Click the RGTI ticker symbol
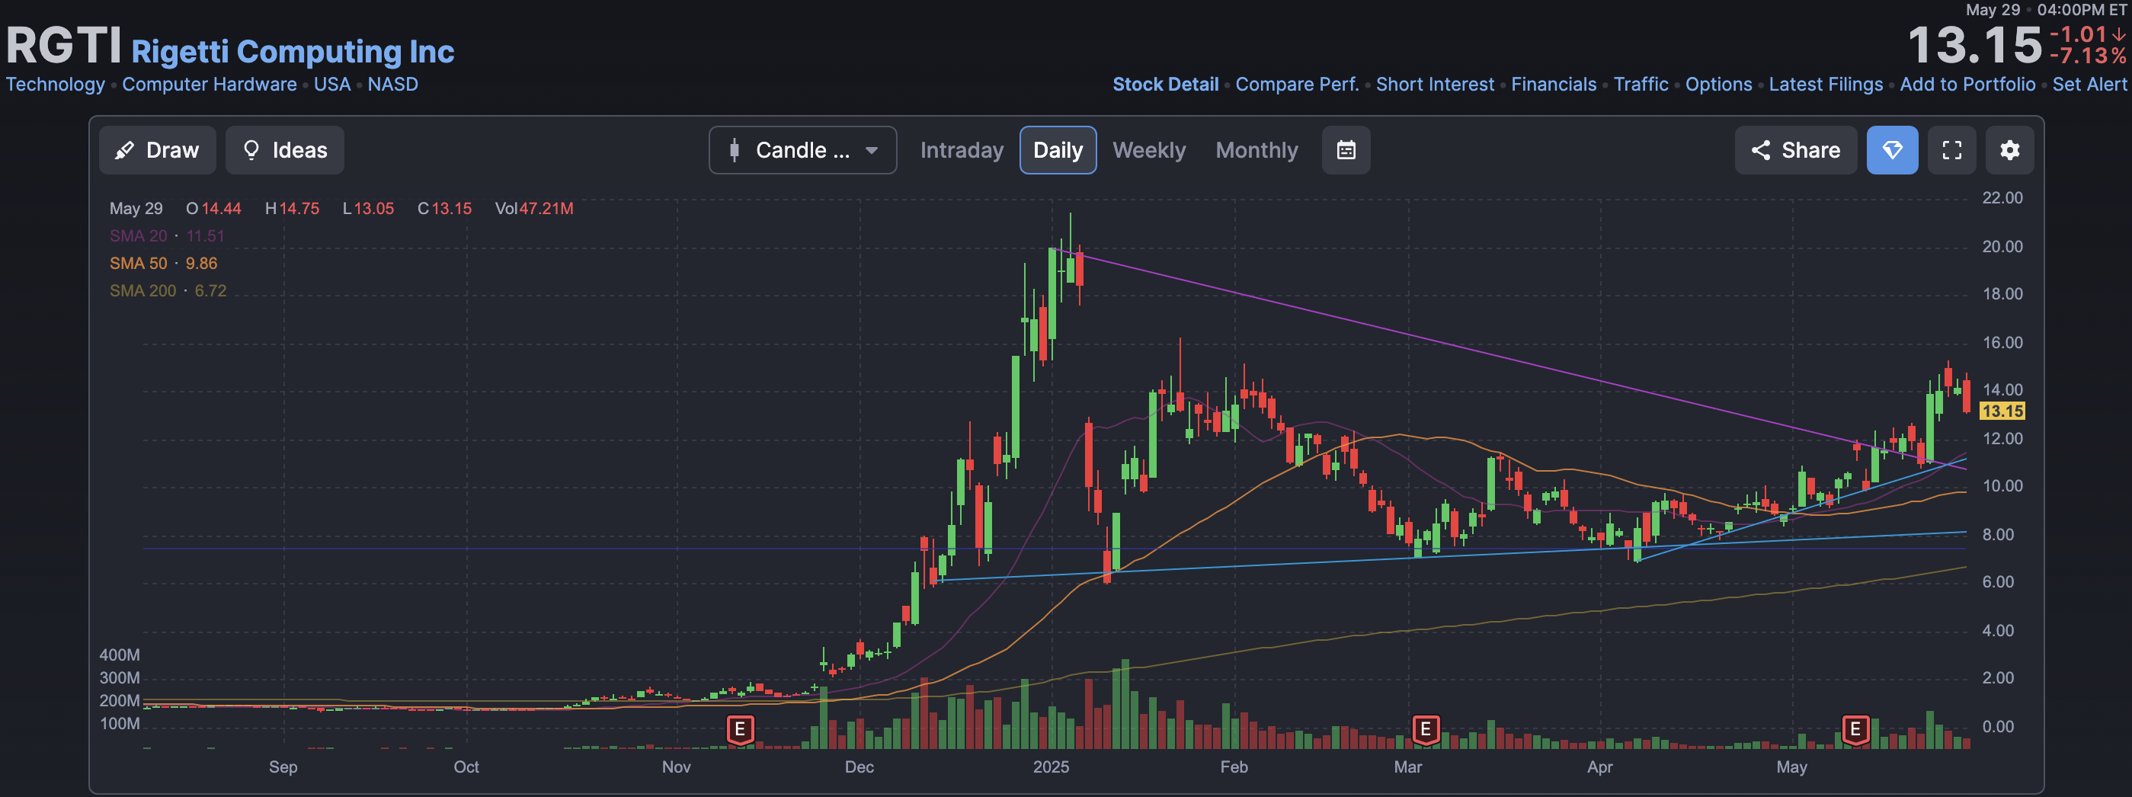The height and width of the screenshot is (797, 2132). click(64, 46)
